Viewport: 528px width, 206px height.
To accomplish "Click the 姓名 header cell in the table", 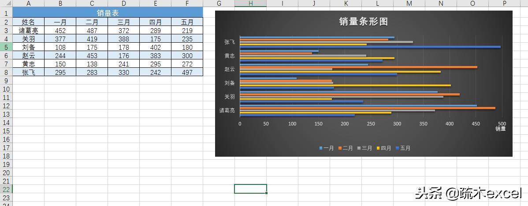I will (28, 22).
